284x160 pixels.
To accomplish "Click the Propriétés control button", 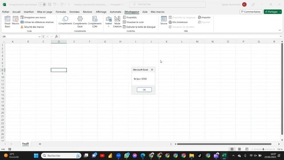I will 130,17.
